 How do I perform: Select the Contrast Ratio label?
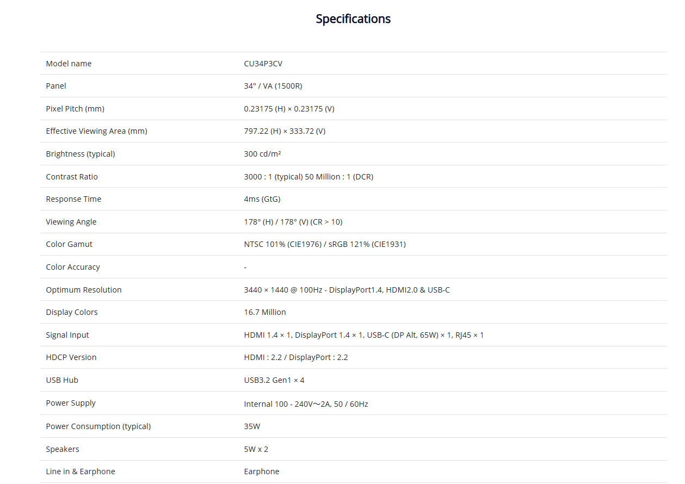(72, 177)
